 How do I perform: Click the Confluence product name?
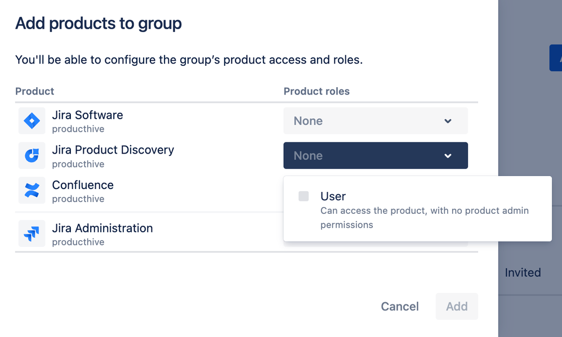point(83,185)
